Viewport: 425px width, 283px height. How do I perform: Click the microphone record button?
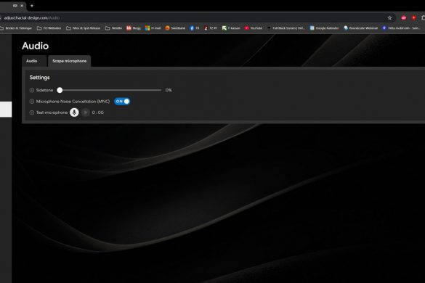point(74,112)
